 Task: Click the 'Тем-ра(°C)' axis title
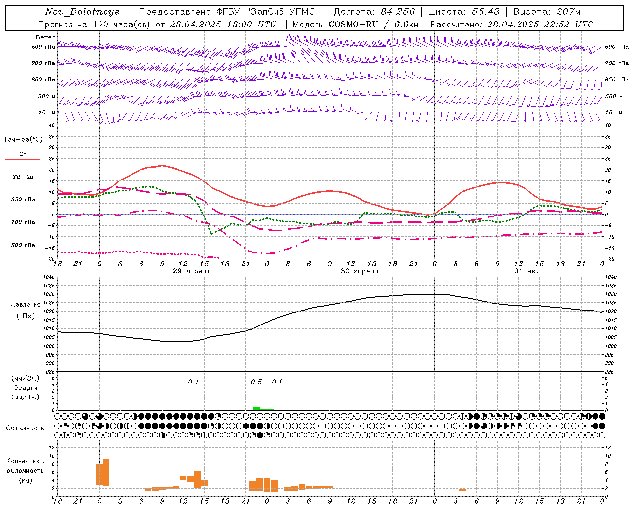(23, 140)
